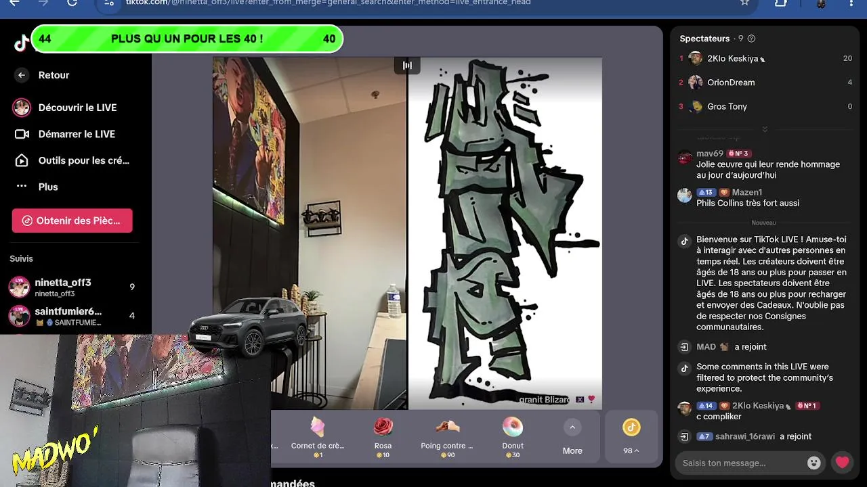Open browser extensions puzzle icon
The image size is (867, 487).
click(x=781, y=3)
